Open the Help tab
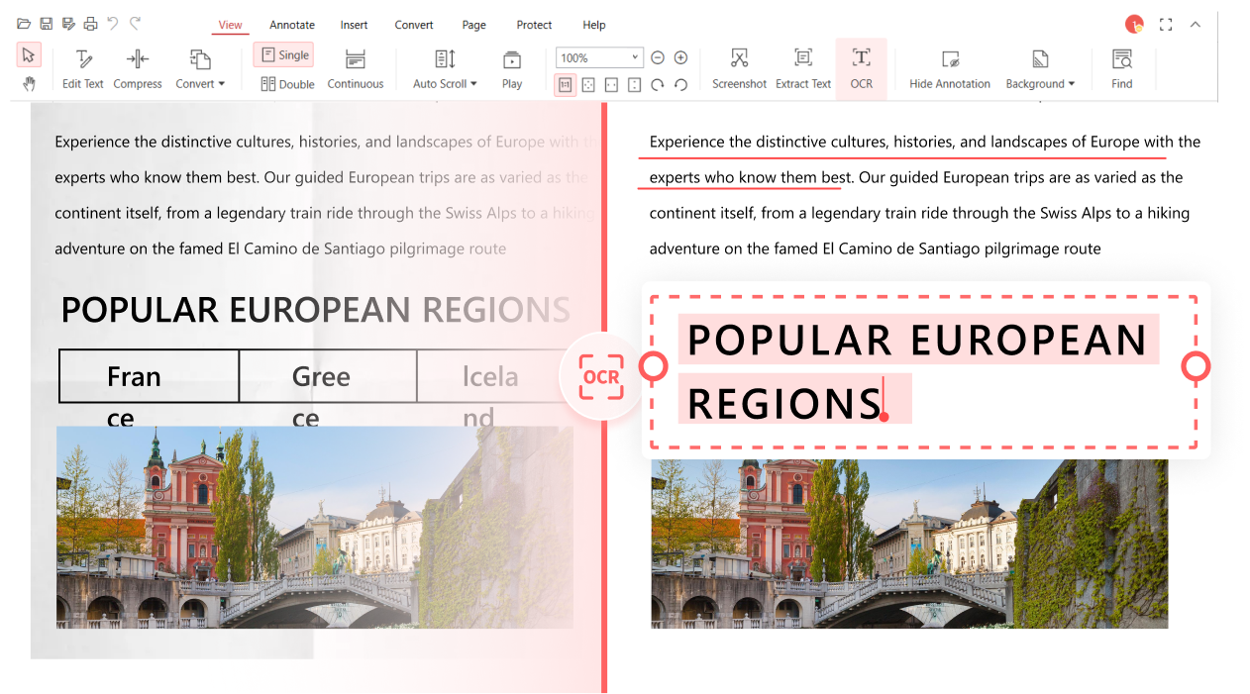 (594, 25)
